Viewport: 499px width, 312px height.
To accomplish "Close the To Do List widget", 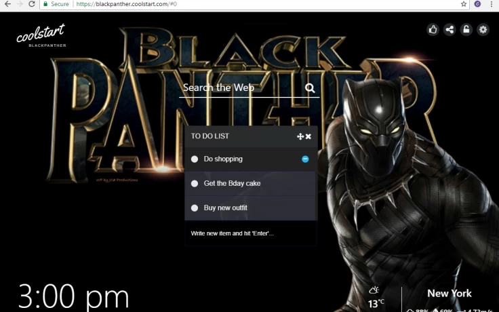I will [x=308, y=136].
